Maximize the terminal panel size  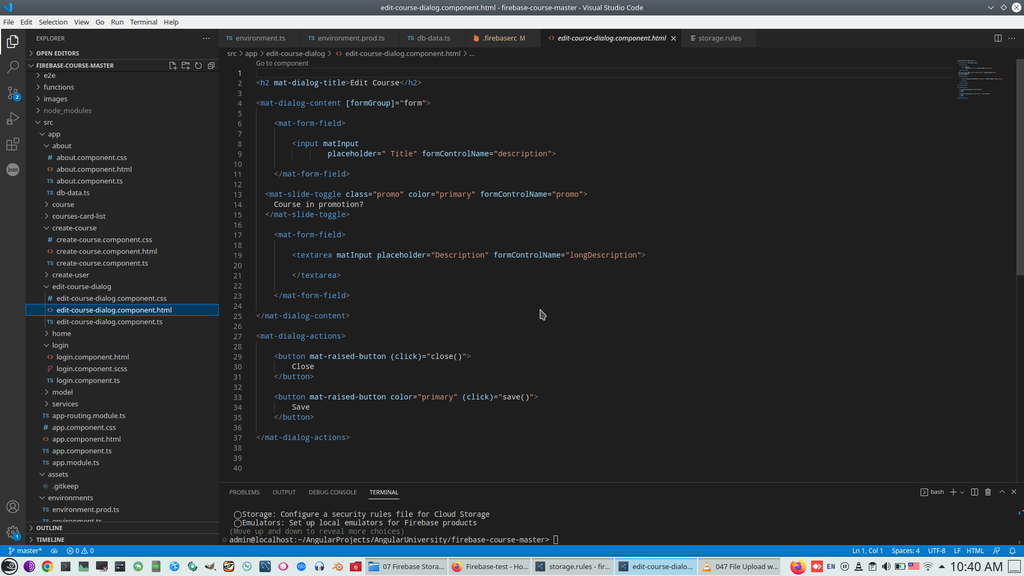pyautogui.click(x=1002, y=492)
